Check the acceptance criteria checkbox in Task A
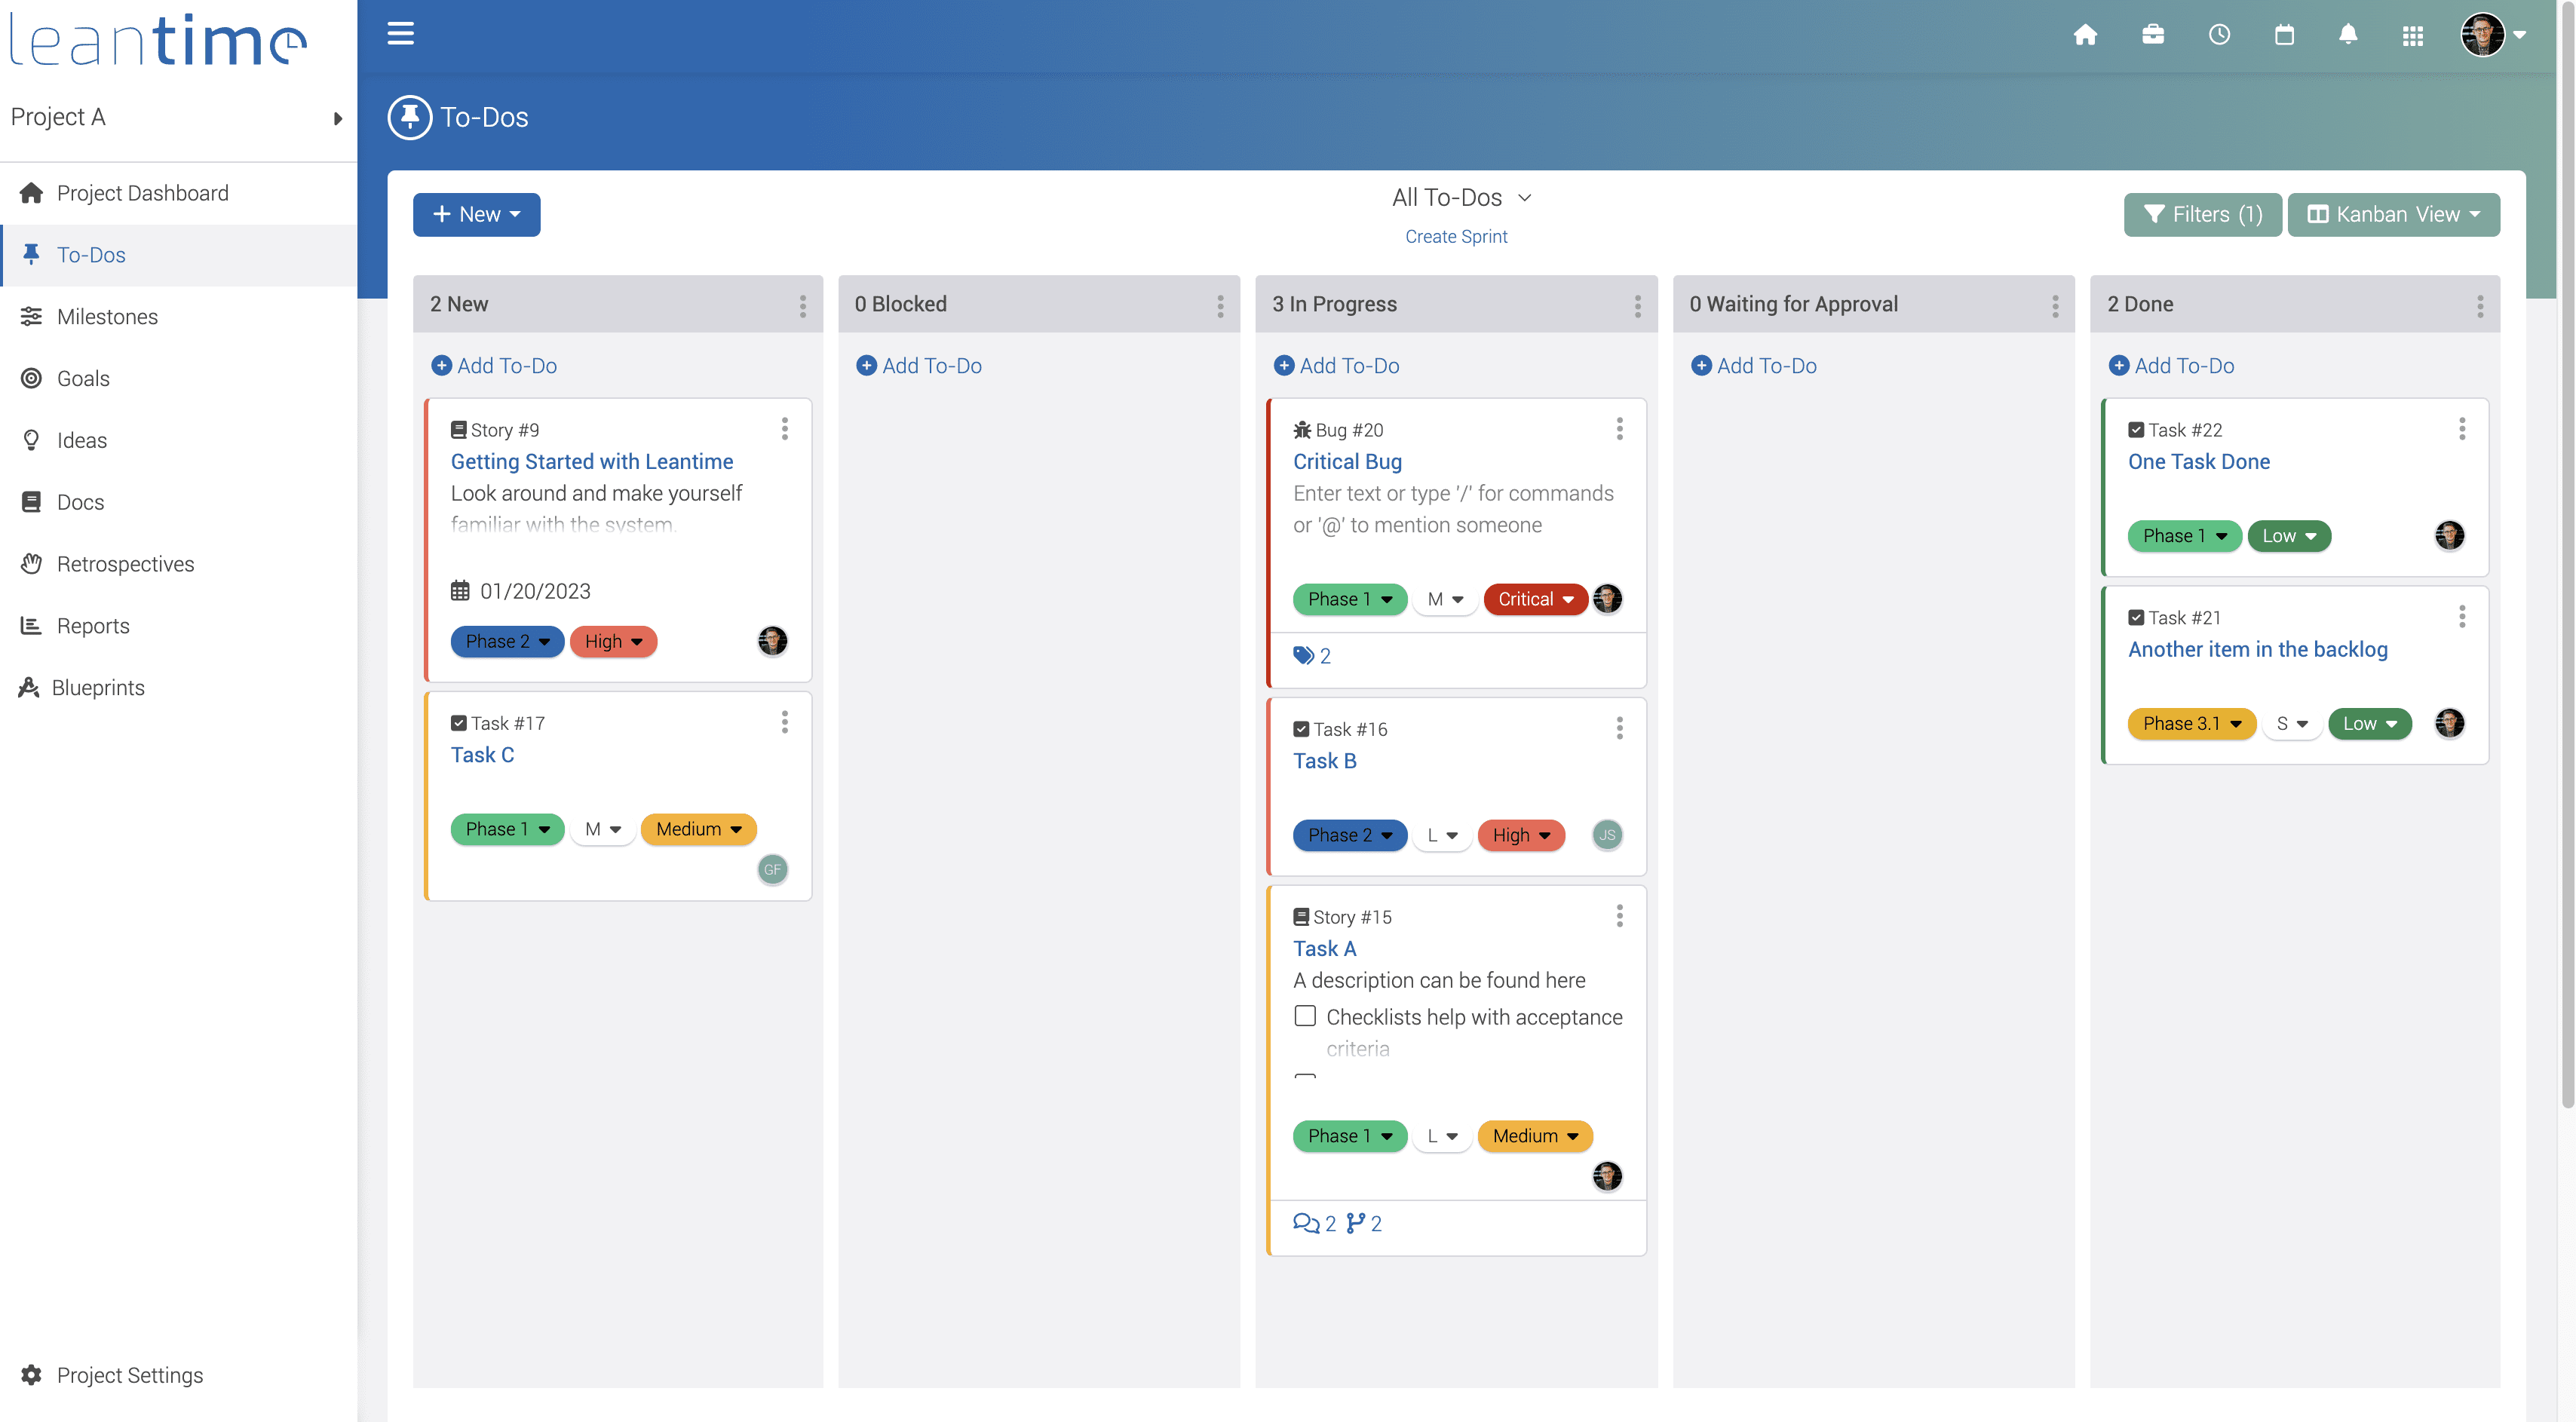 pyautogui.click(x=1305, y=1016)
